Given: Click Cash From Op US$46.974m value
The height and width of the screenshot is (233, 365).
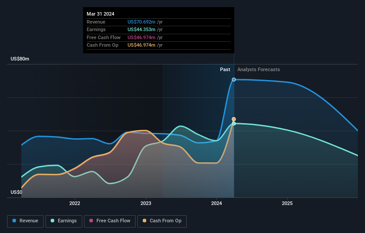Looking at the screenshot, I should point(141,45).
